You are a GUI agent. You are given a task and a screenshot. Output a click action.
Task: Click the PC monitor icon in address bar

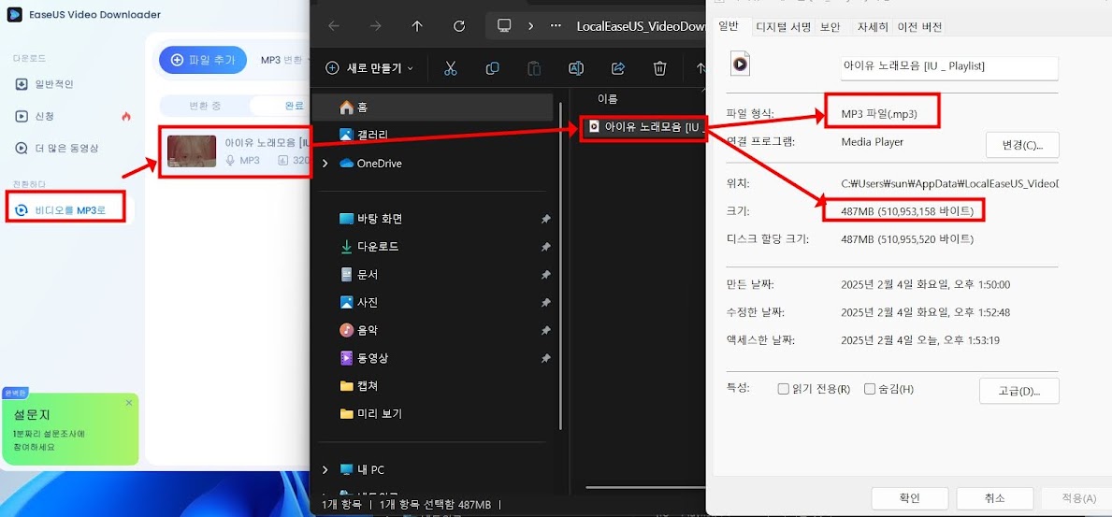(504, 25)
